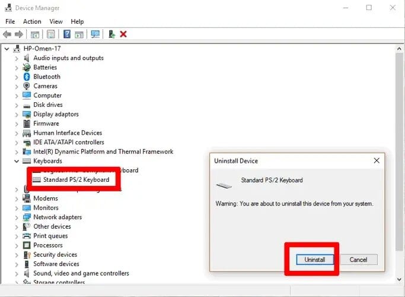The height and width of the screenshot is (297, 405).
Task: Close the Uninstall Device dialog
Action: click(377, 160)
